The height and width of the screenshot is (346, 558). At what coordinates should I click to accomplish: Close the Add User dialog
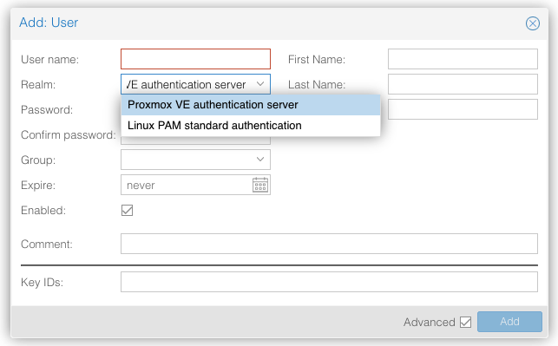(532, 23)
